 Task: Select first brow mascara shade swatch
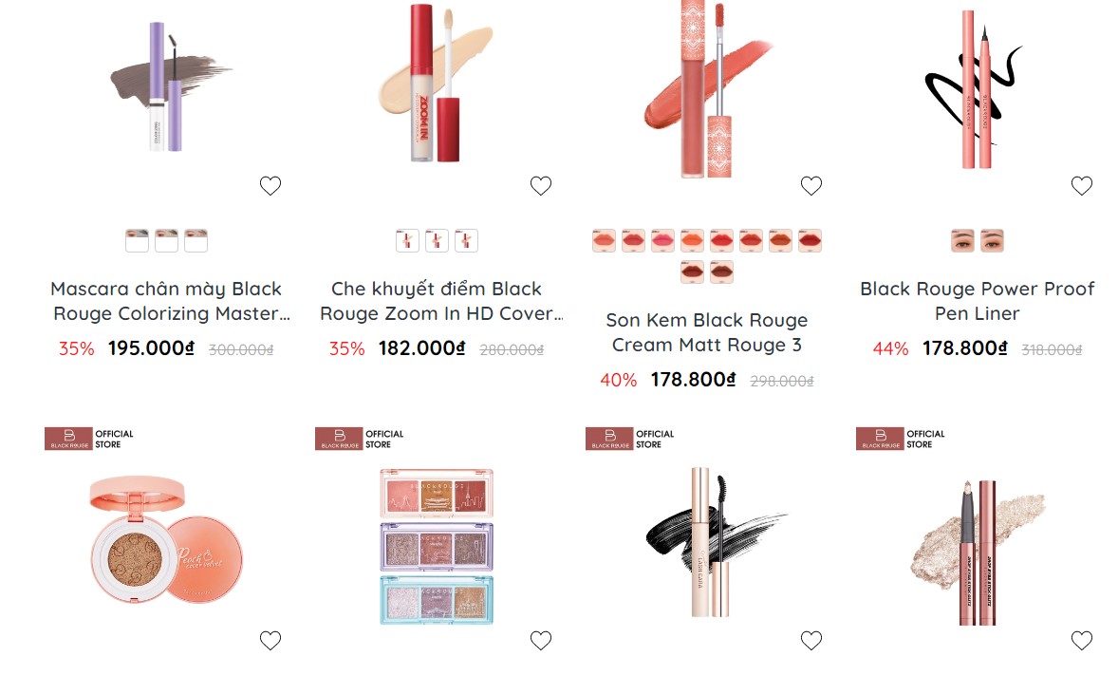tap(137, 240)
